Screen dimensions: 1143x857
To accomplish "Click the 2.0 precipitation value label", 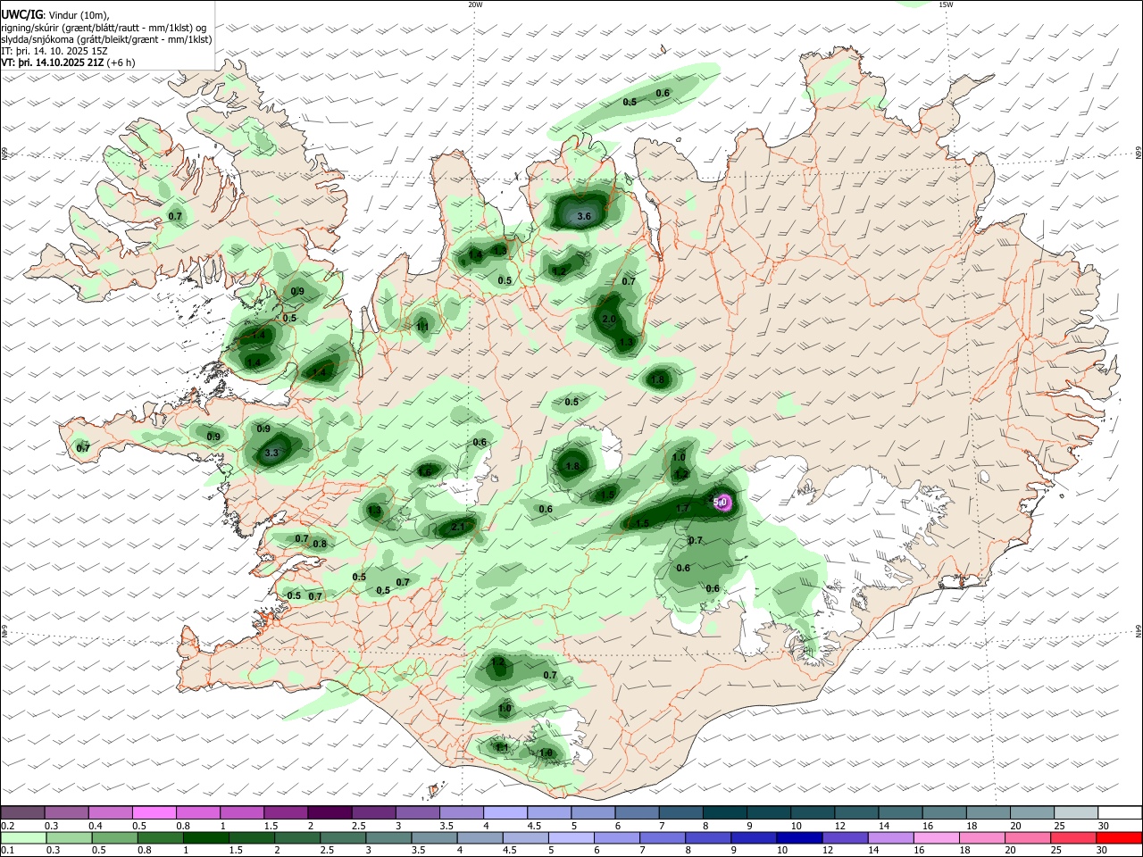I will tap(610, 320).
